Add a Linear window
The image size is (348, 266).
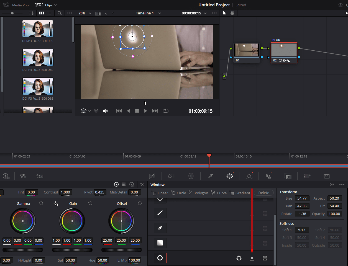click(160, 193)
